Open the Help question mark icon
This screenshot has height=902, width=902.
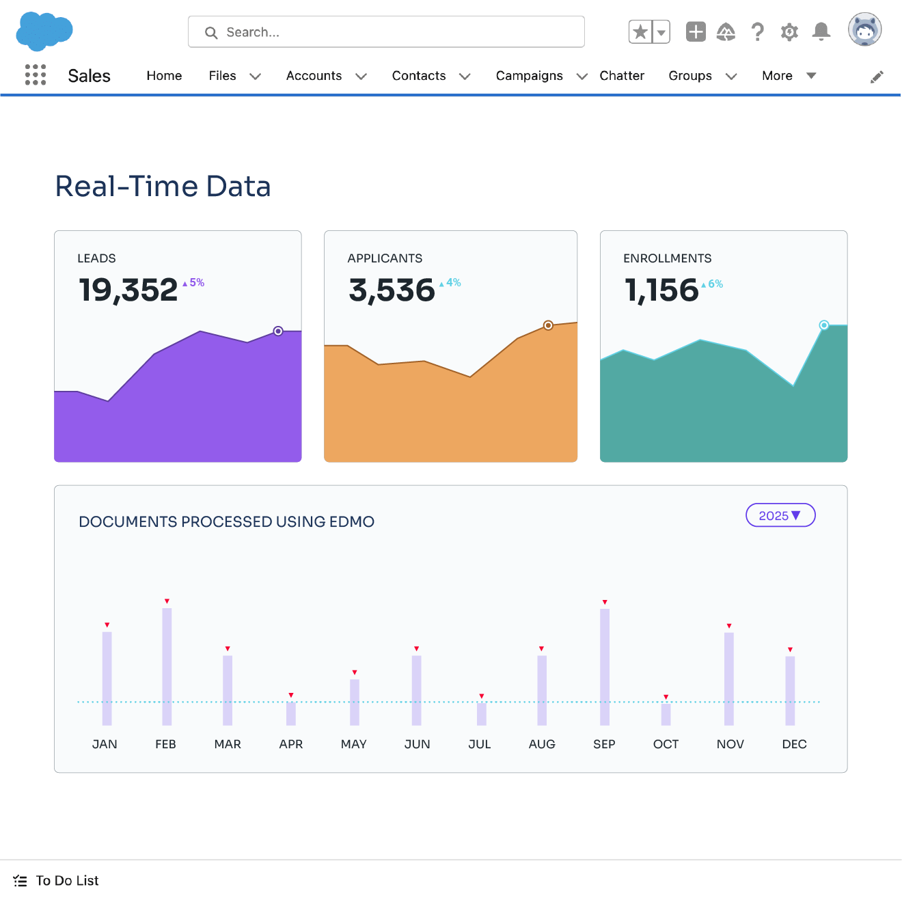[757, 32]
